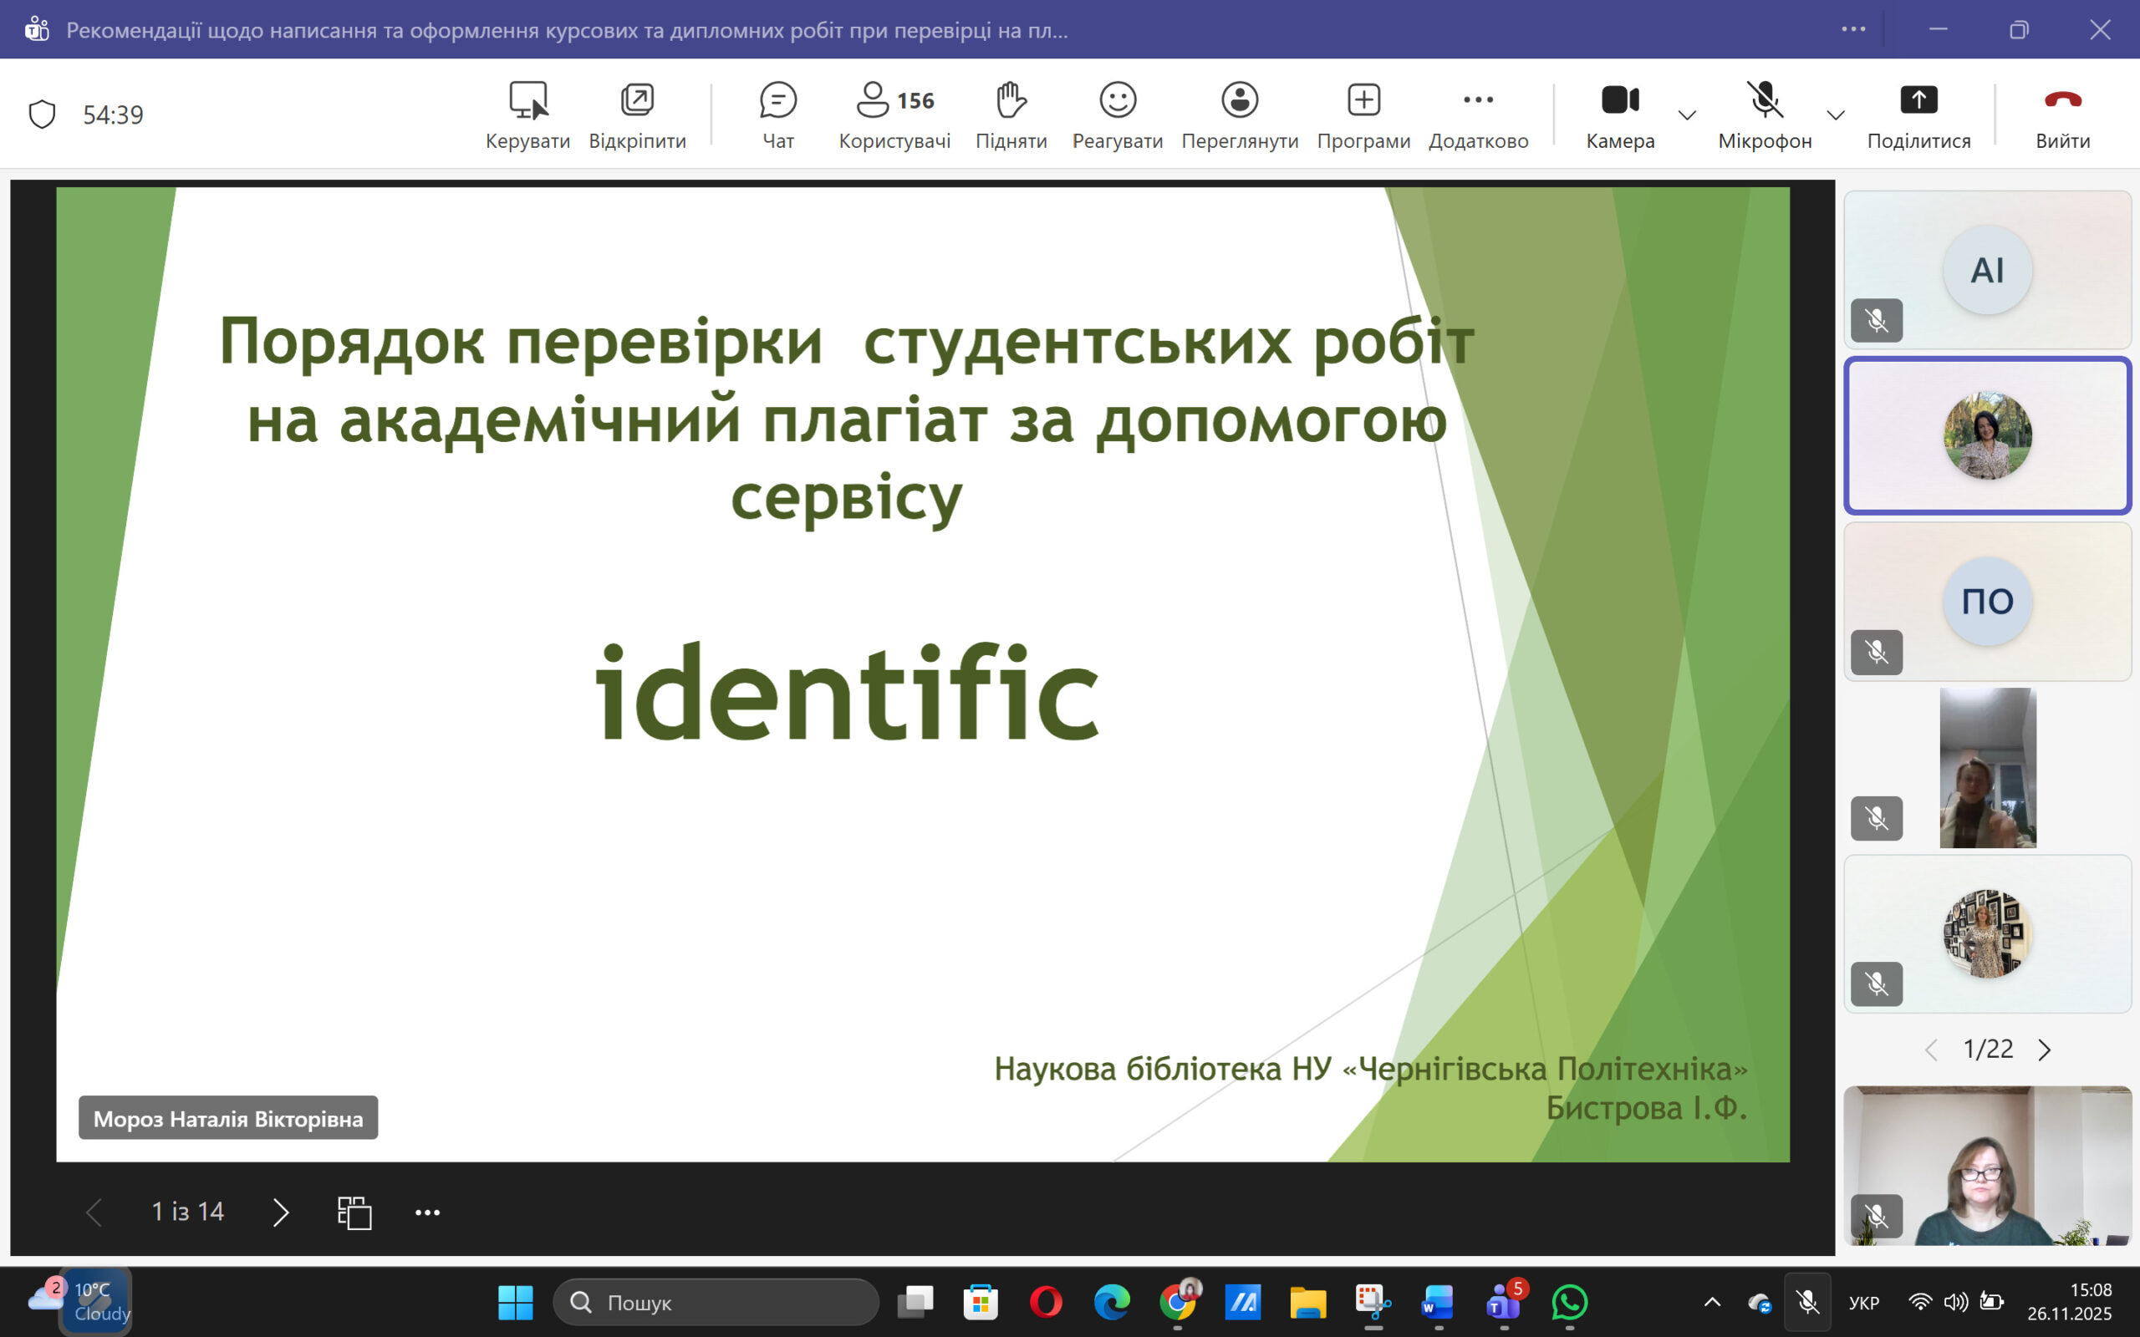
Task: Open Переглянути view options menu
Action: [x=1239, y=115]
